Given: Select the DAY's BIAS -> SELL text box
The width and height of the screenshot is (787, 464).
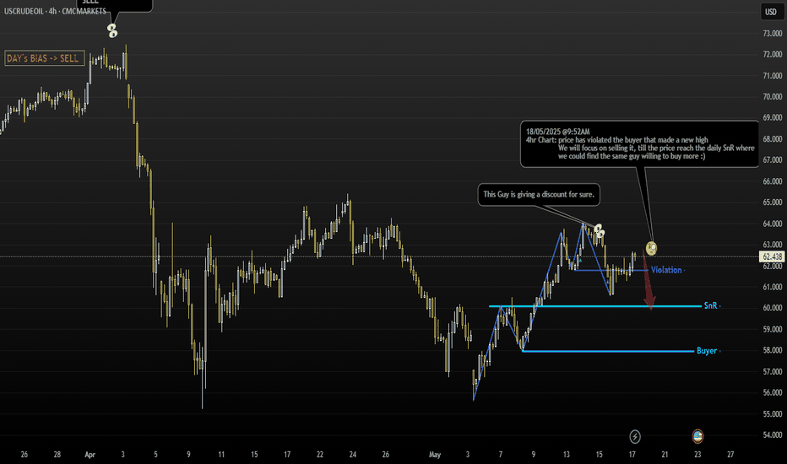Looking at the screenshot, I should [45, 58].
